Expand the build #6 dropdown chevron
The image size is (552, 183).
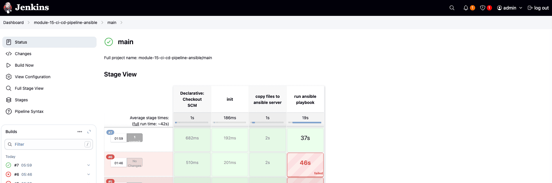tap(89, 174)
